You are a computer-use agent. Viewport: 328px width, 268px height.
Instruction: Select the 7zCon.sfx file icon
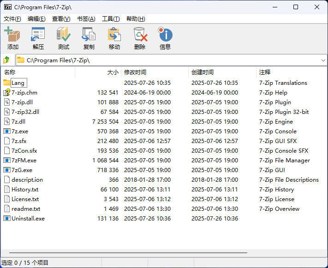[7, 150]
